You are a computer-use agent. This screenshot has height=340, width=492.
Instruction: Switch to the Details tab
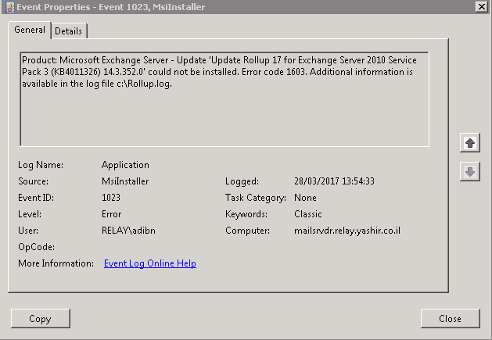click(68, 31)
